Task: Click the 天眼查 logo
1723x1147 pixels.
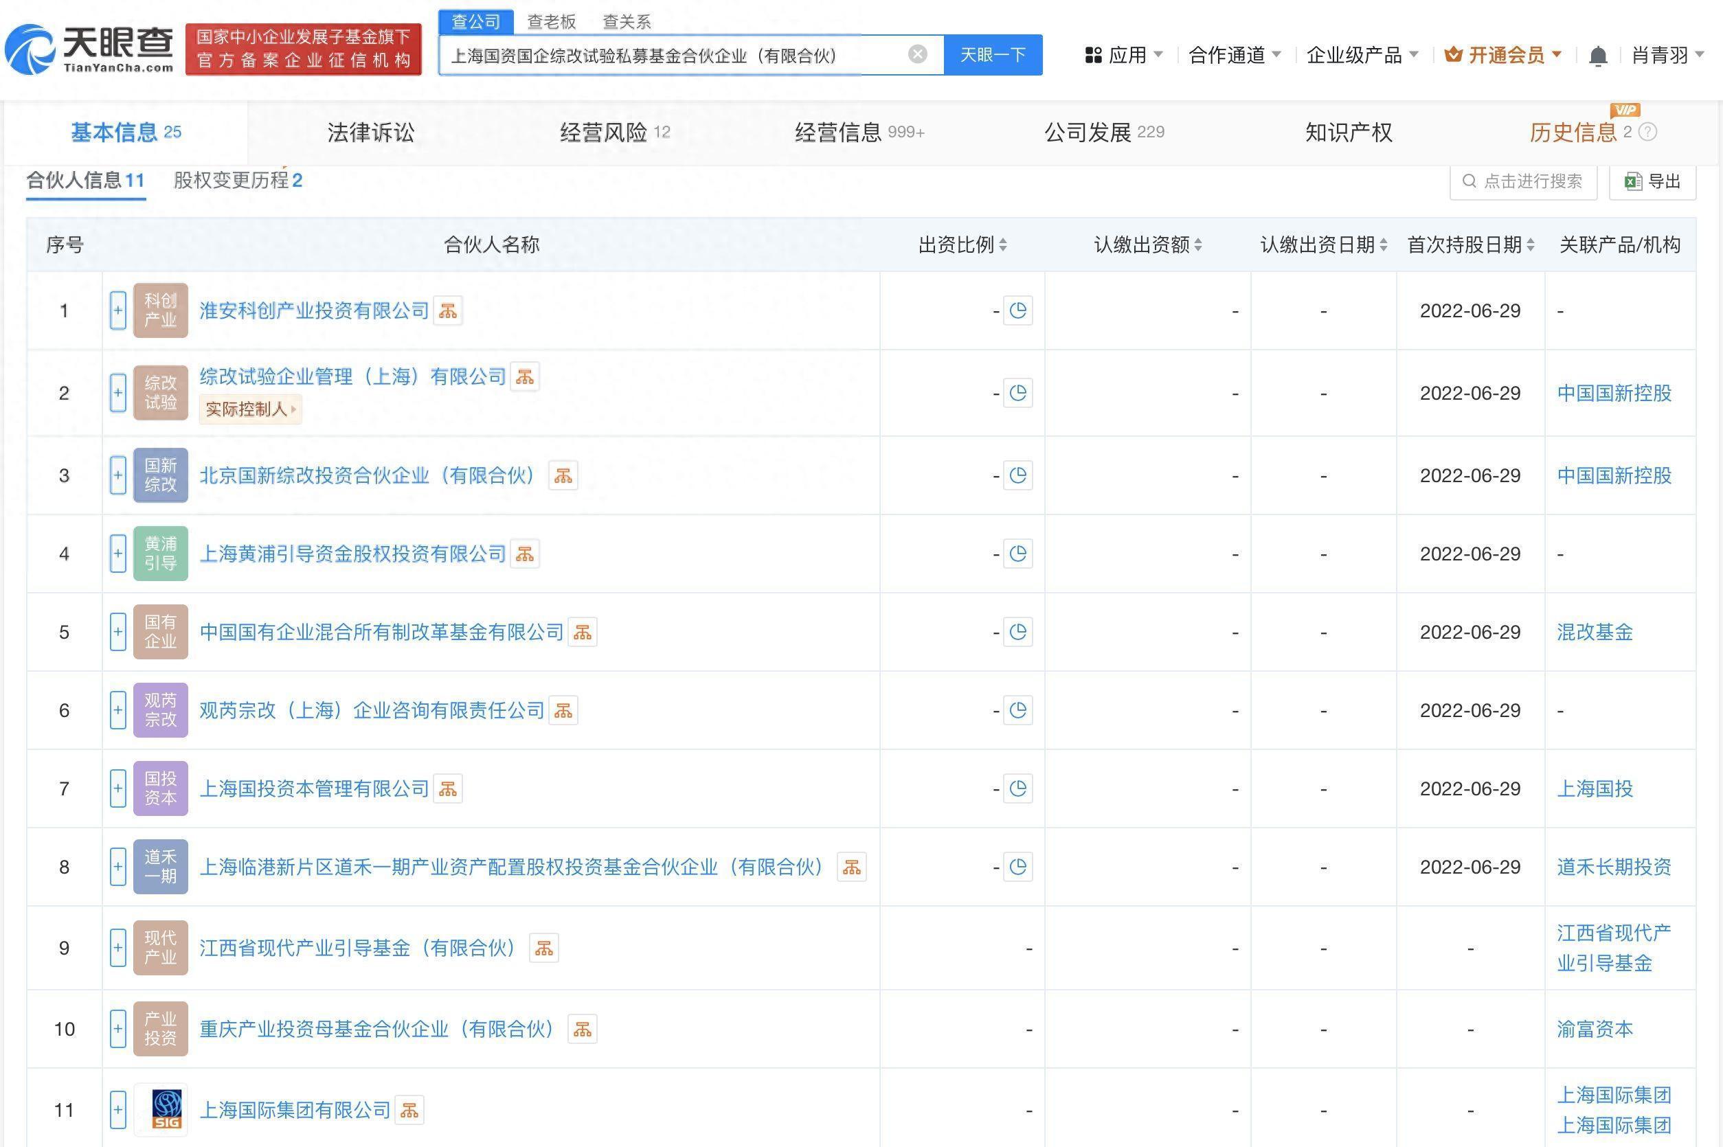Action: pyautogui.click(x=89, y=49)
